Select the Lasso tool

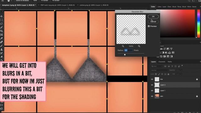tap(2, 24)
